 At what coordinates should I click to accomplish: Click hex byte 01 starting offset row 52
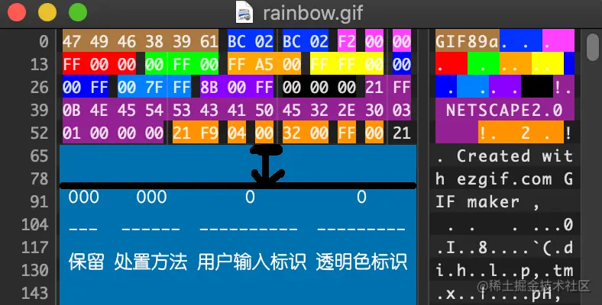point(71,133)
